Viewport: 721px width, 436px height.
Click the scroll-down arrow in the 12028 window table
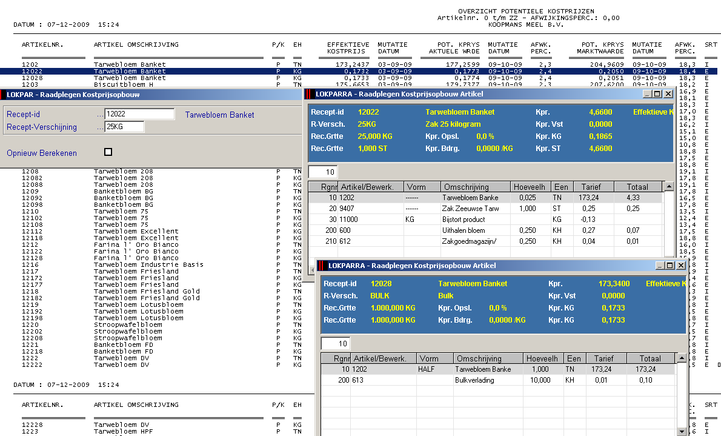coord(682,431)
